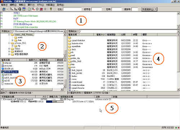
Task: Click the message log scroll-down arrow
Action: [x=178, y=27]
